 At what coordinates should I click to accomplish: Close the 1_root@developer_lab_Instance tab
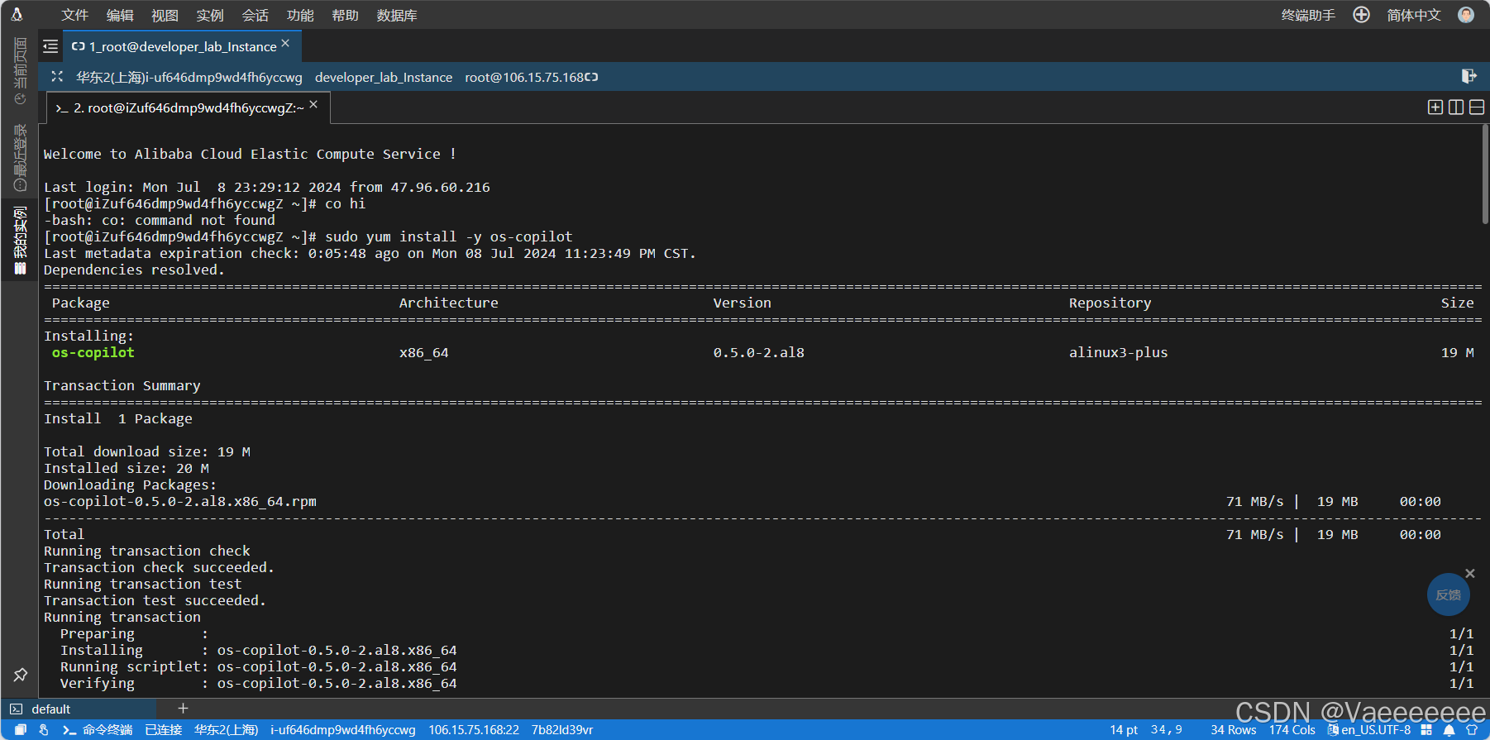pyautogui.click(x=285, y=43)
